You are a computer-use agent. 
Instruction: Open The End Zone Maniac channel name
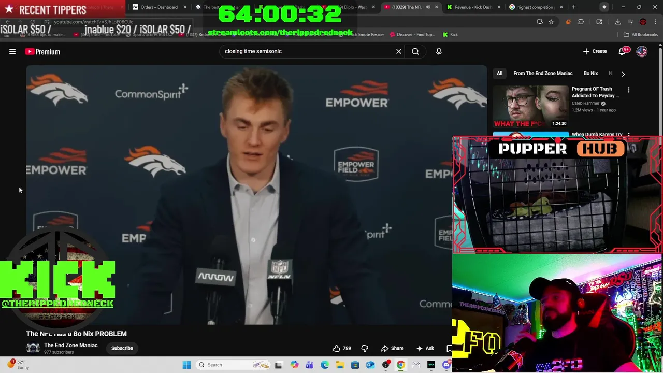(71, 345)
